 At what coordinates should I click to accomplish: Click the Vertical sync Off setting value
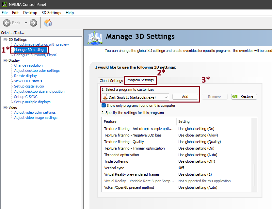click(181, 168)
